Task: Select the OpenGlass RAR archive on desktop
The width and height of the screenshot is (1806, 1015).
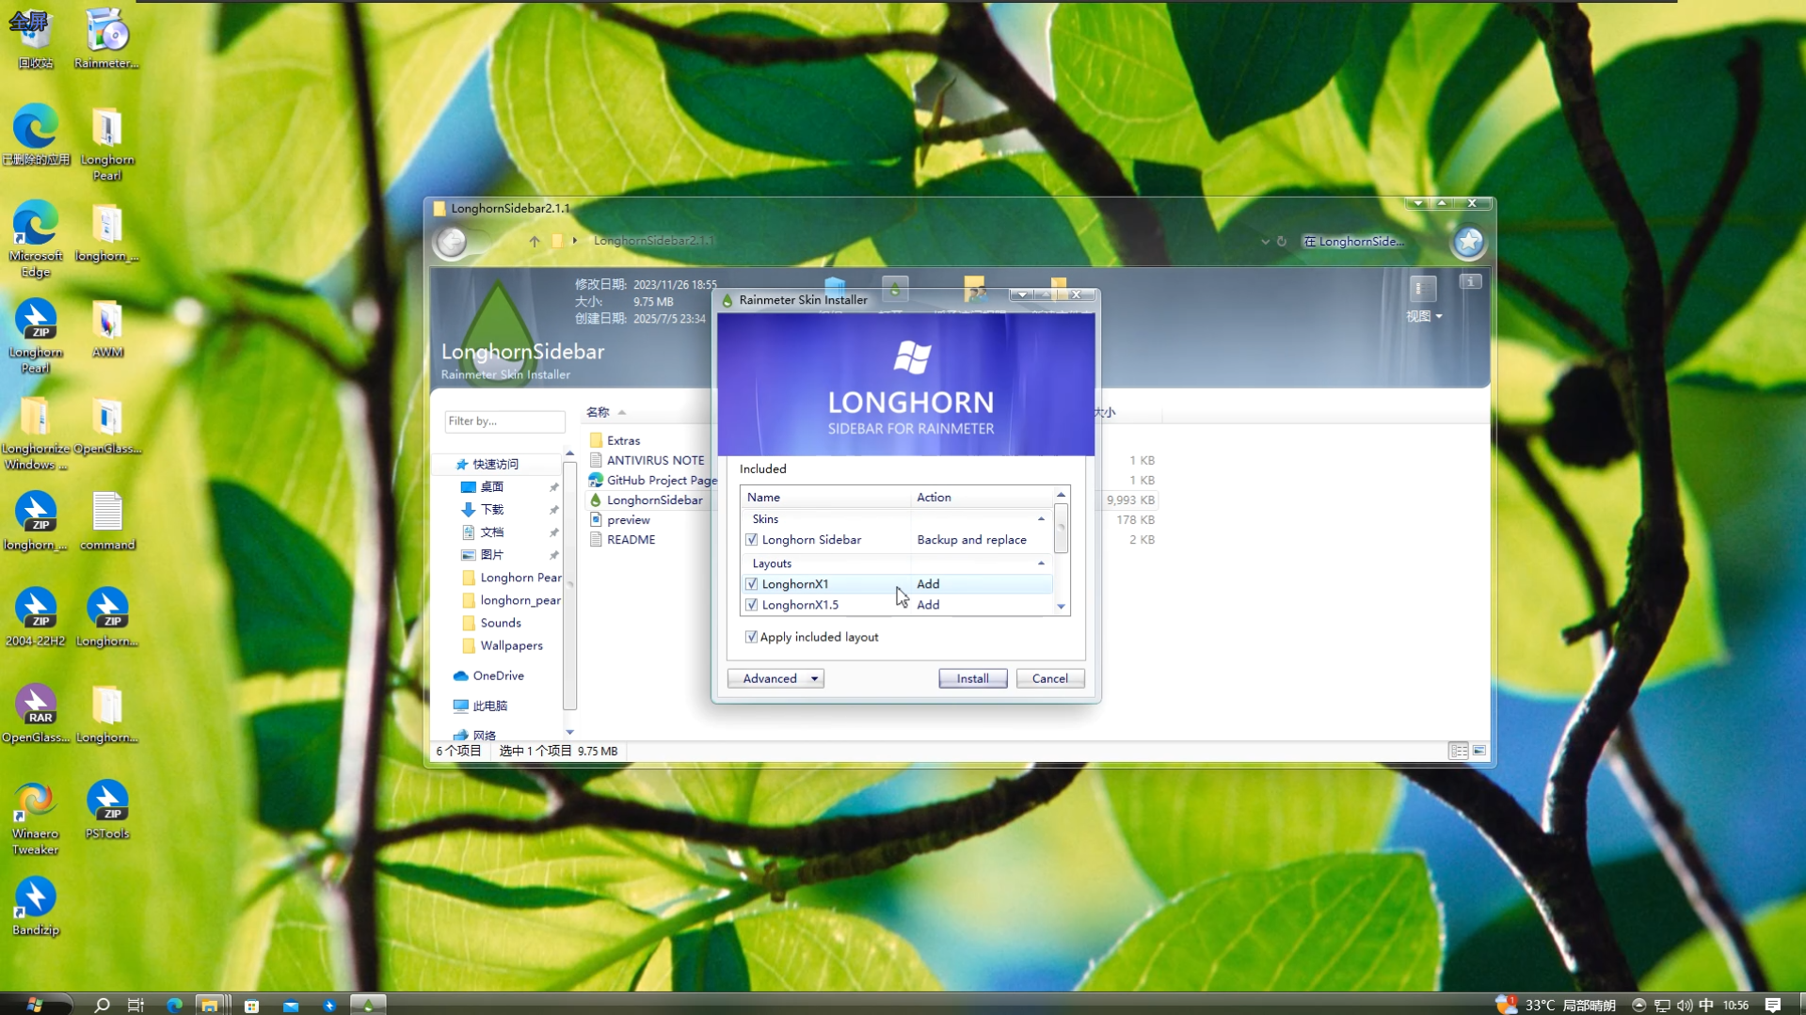Action: pos(35,713)
